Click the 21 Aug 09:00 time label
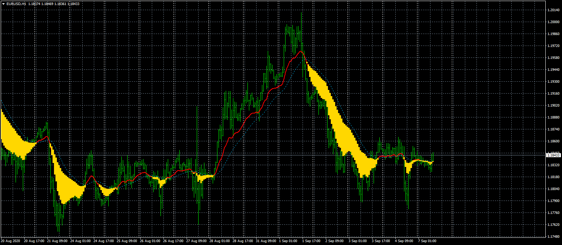 57,241
